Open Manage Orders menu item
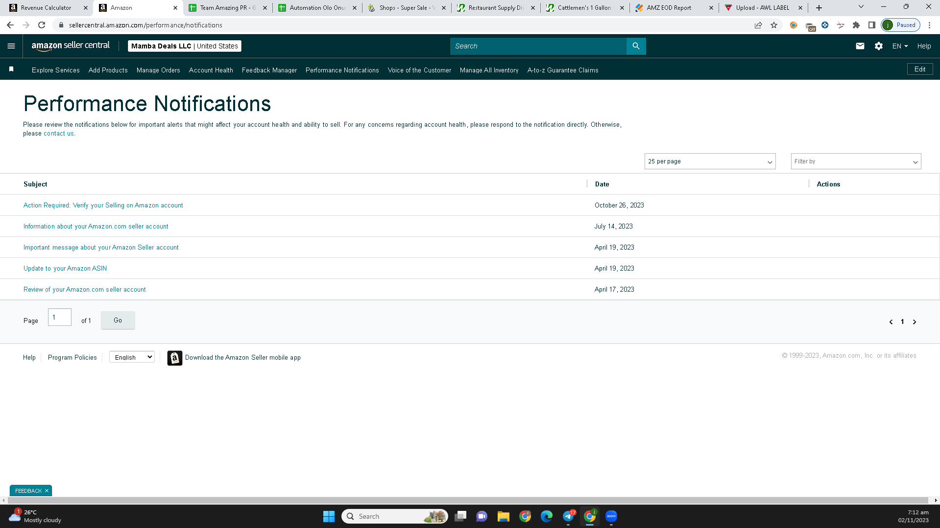This screenshot has height=528, width=940. coord(158,70)
